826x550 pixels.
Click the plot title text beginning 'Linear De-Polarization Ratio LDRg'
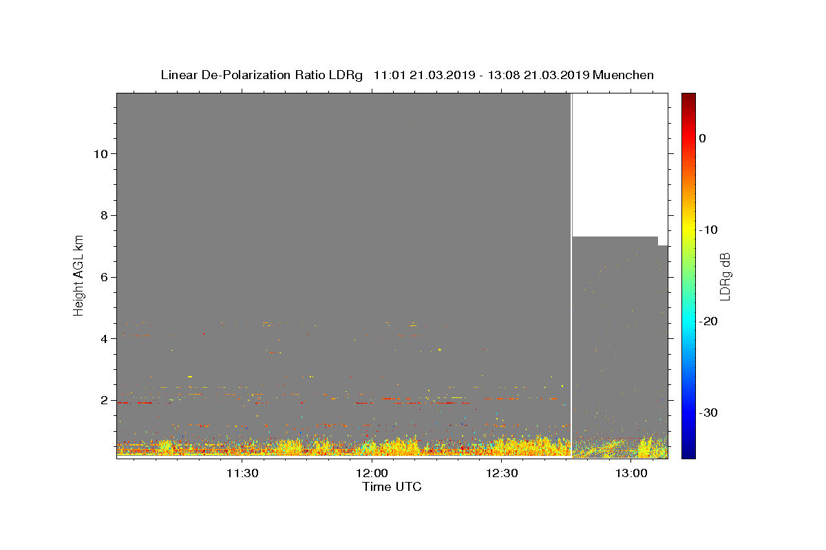click(407, 75)
